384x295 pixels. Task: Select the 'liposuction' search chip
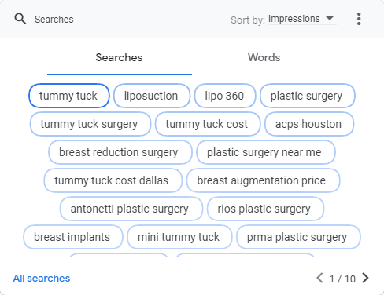click(x=152, y=96)
